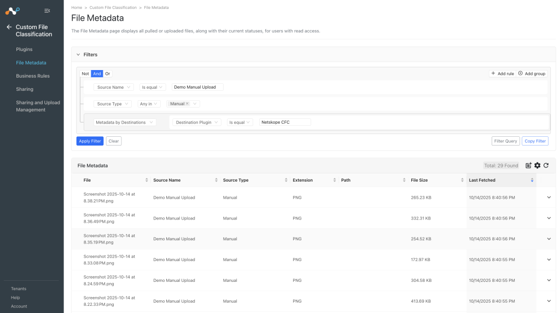This screenshot has width=560, height=313.
Task: Click Add rule button
Action: pos(503,74)
